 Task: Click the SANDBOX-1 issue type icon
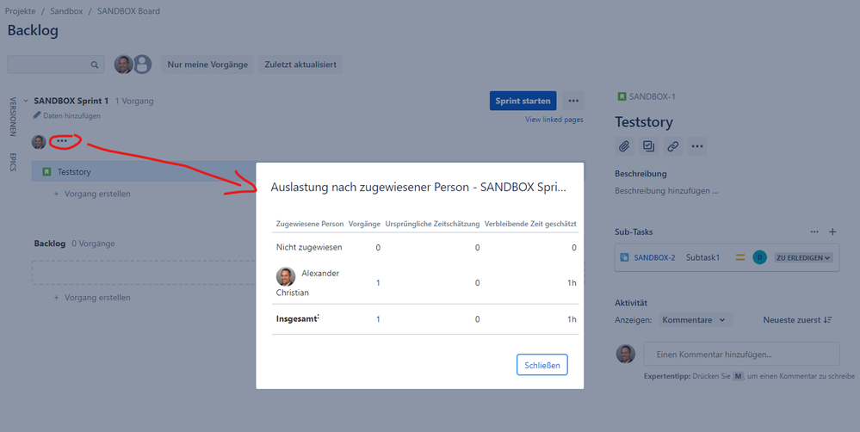[x=622, y=96]
